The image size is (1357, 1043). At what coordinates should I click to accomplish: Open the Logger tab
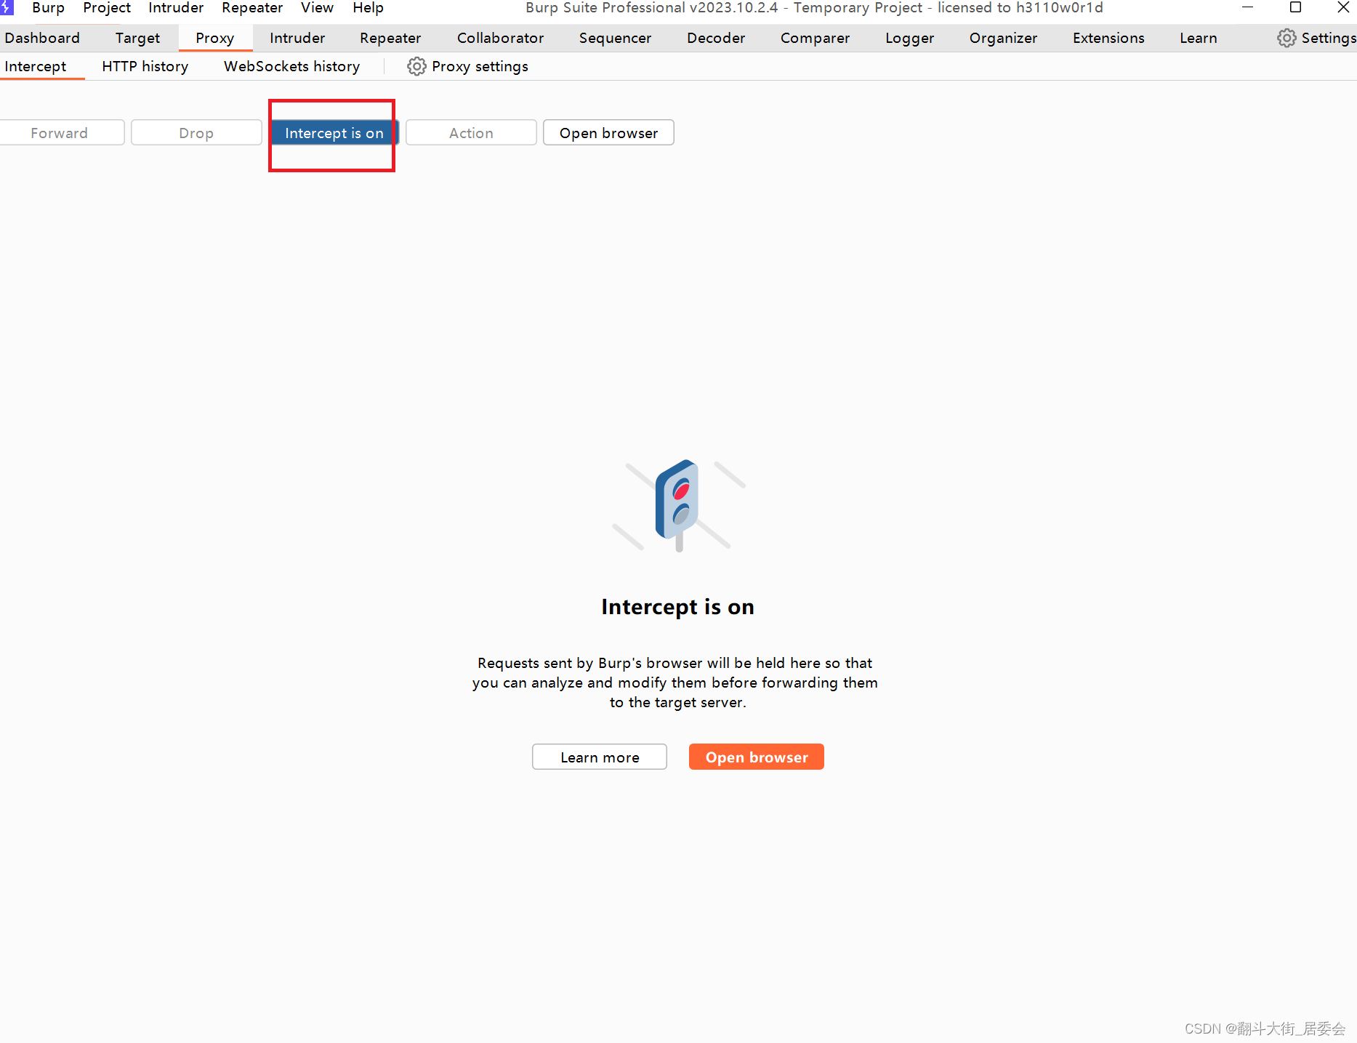(x=909, y=38)
